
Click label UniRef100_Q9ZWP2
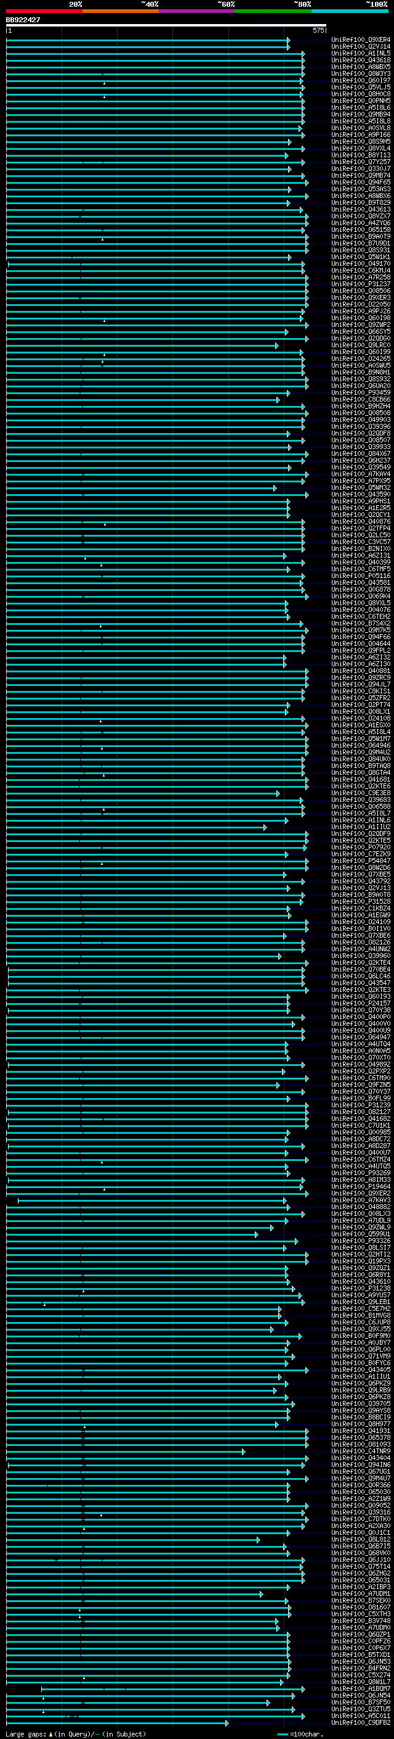pos(361,324)
